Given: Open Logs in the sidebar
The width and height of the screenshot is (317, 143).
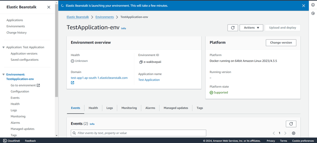Looking at the screenshot, I should (14, 110).
